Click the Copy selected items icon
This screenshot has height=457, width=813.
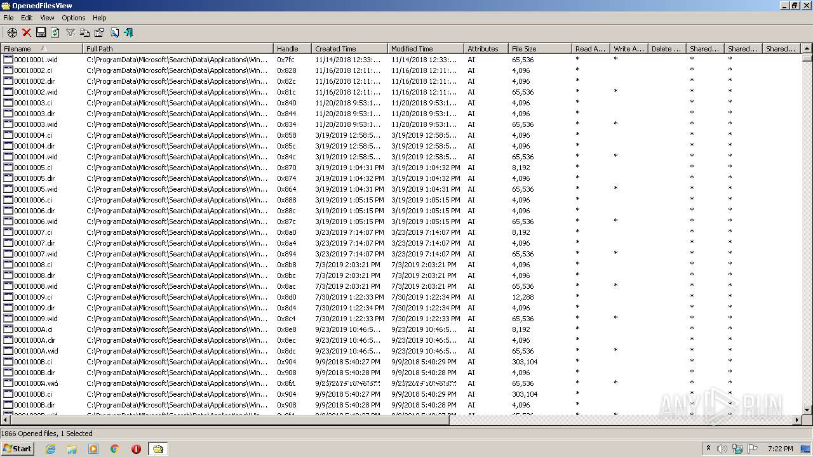point(84,32)
